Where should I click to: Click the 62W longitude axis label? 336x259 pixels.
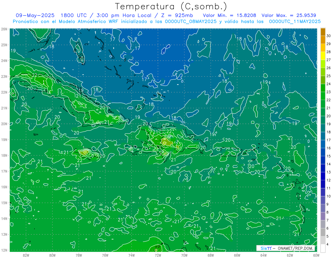290,255
